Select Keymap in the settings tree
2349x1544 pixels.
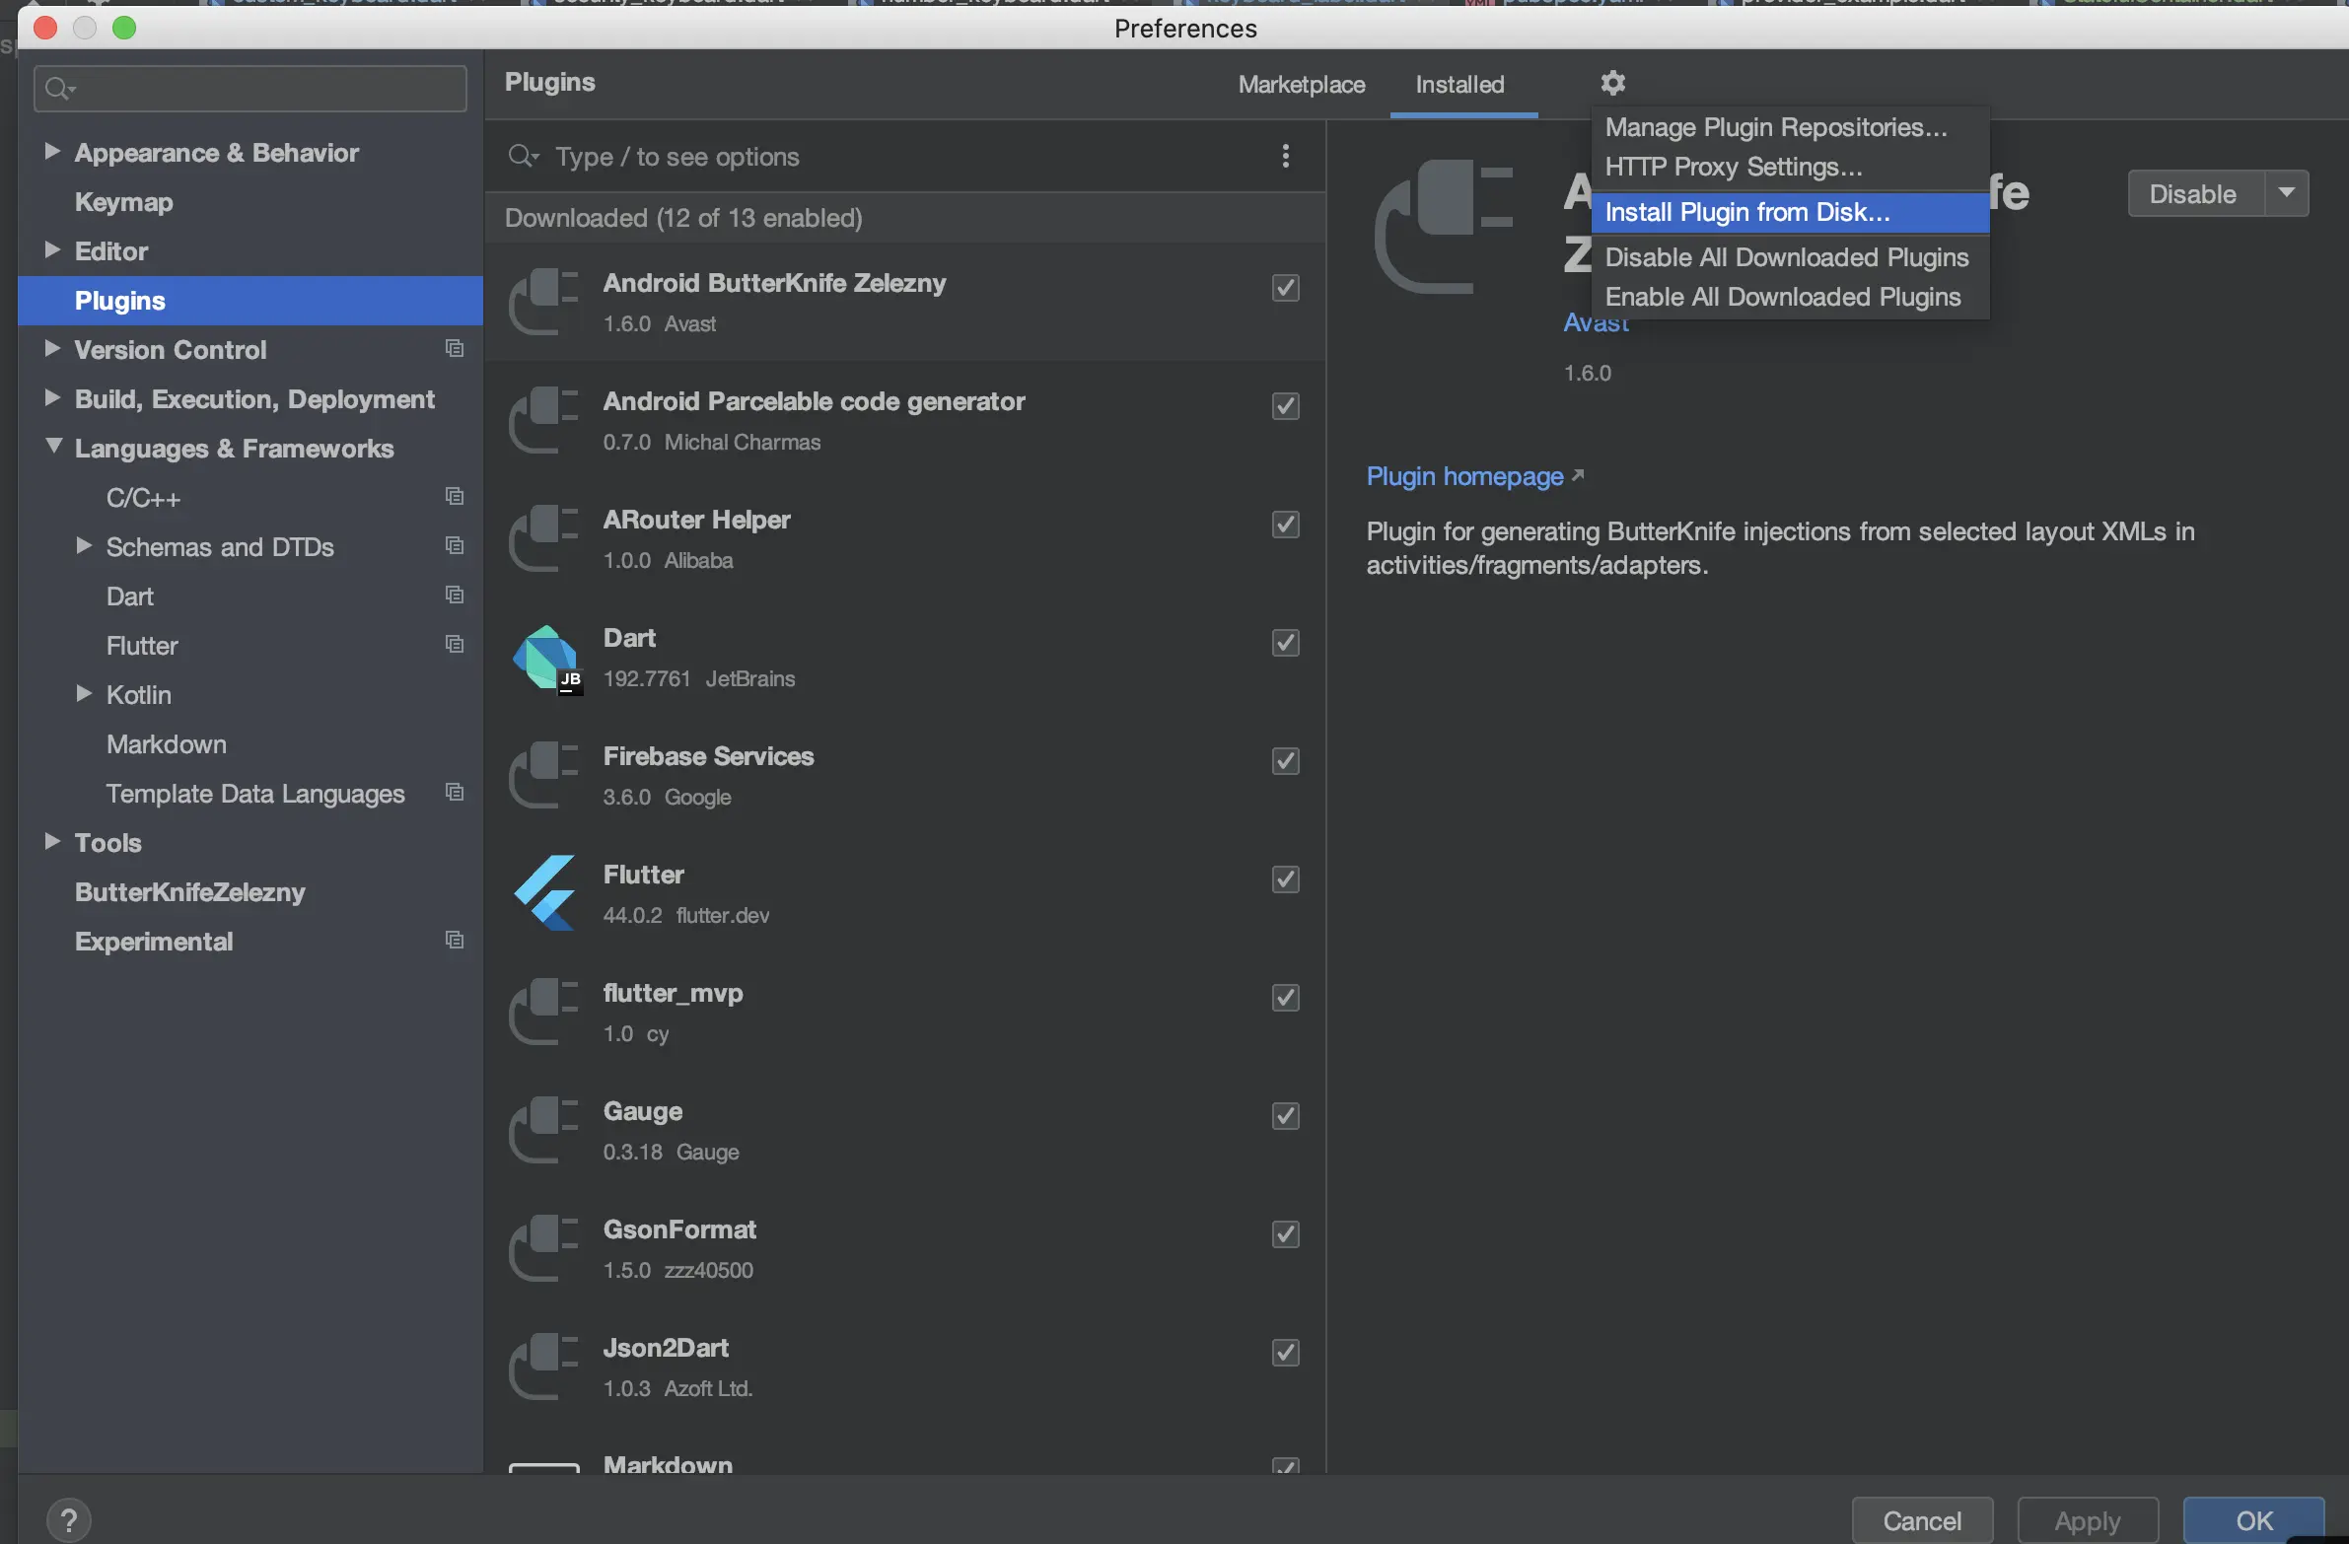click(123, 202)
